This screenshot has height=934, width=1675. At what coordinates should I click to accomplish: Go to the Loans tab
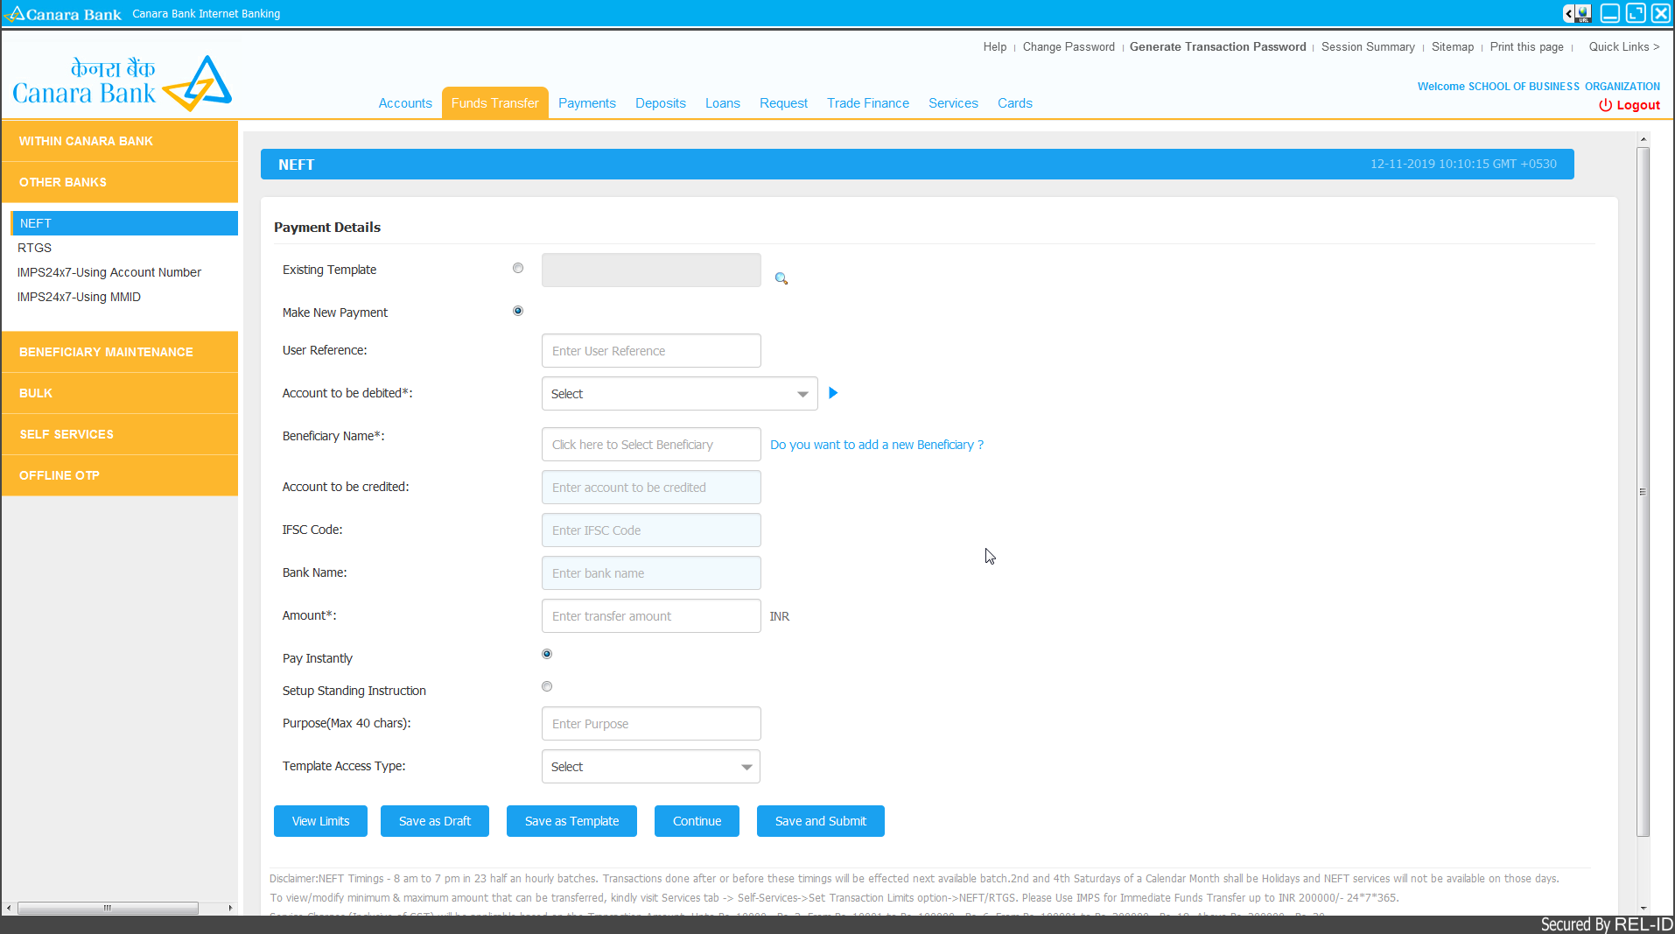coord(723,103)
